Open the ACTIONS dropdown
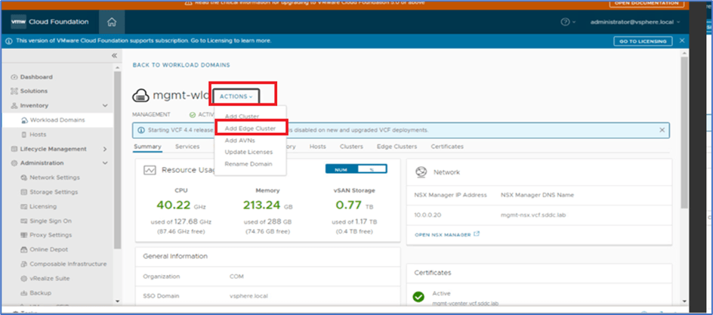The image size is (713, 315). (236, 96)
